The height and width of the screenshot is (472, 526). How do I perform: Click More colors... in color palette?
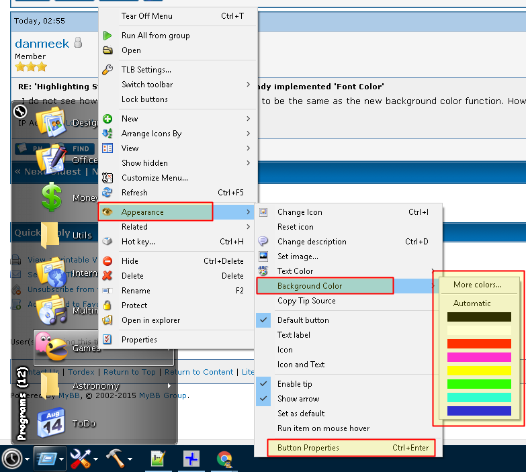(477, 285)
